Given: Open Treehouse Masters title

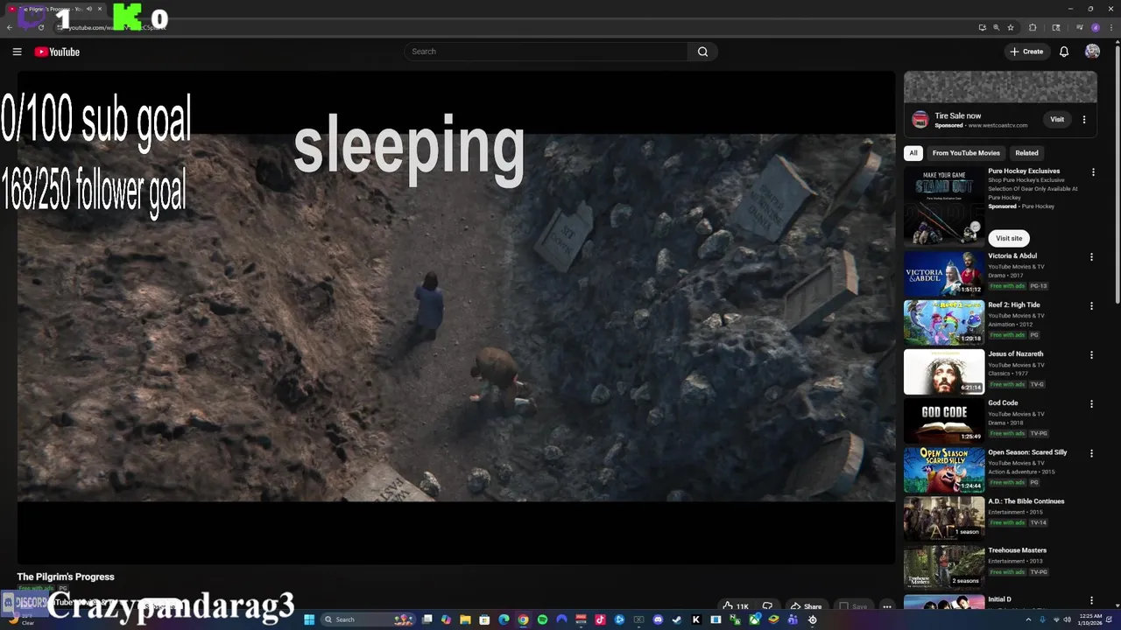Looking at the screenshot, I should [x=1018, y=550].
